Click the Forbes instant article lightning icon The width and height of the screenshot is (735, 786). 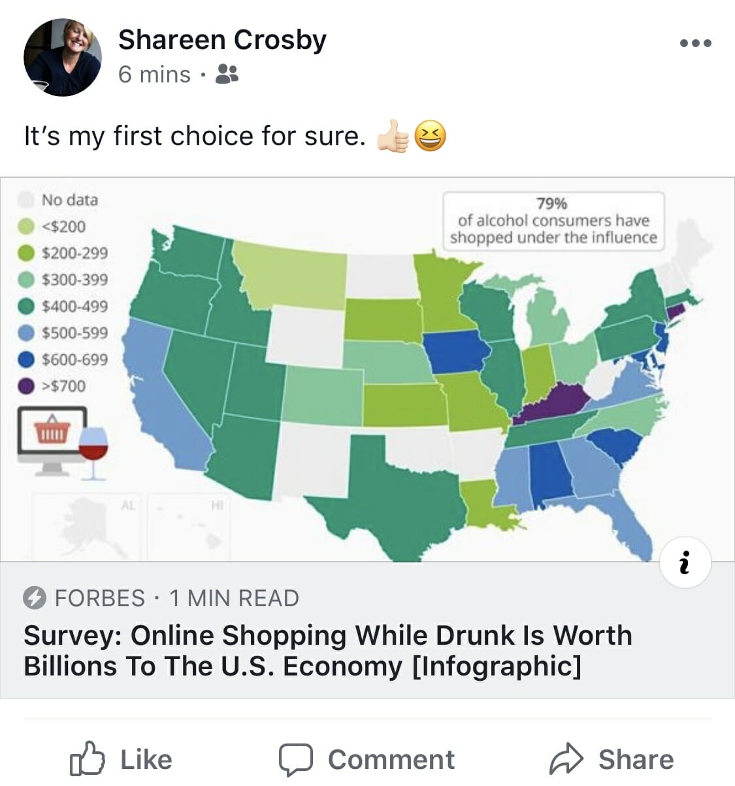click(35, 598)
